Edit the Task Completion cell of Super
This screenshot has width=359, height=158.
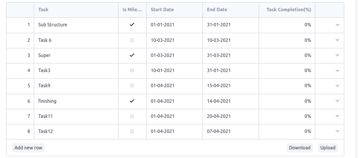[287, 56]
